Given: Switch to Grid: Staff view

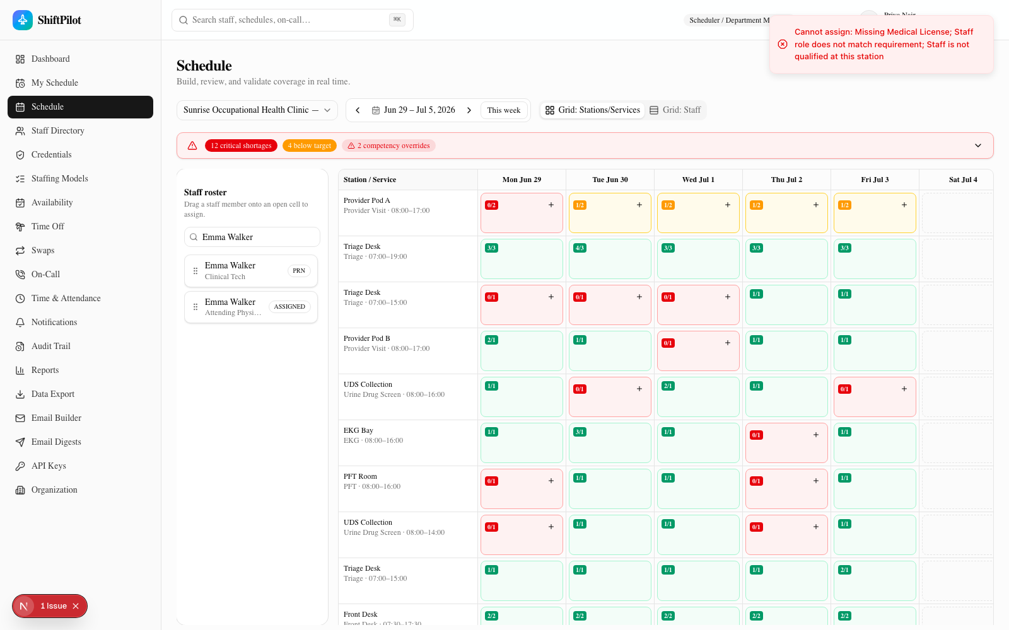Looking at the screenshot, I should (675, 110).
